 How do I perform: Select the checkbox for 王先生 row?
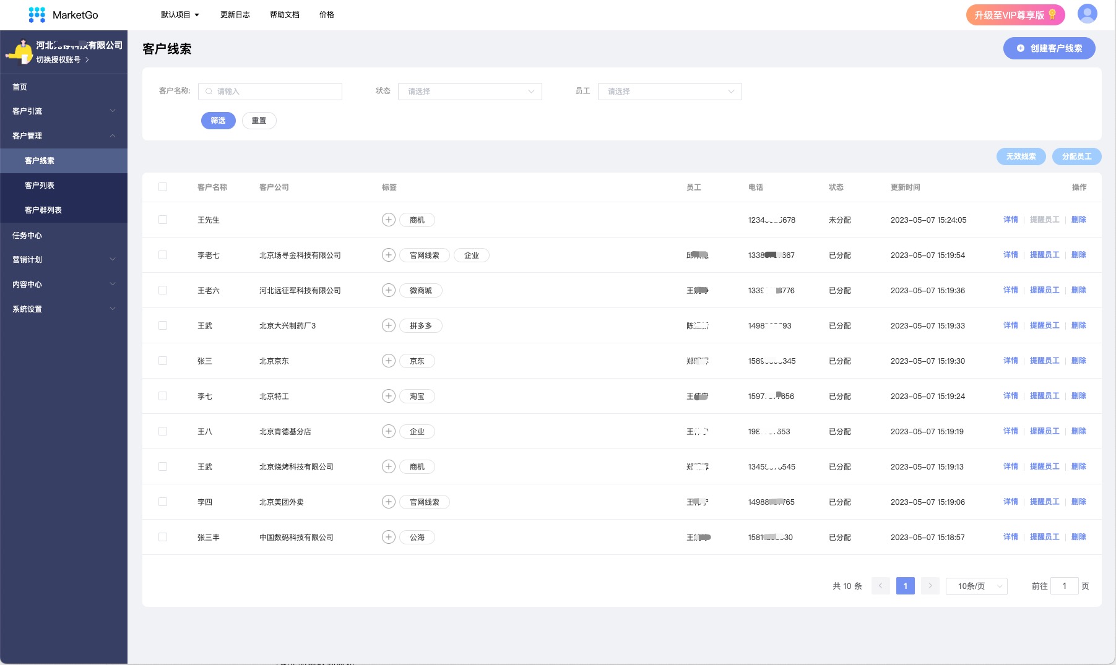point(163,220)
